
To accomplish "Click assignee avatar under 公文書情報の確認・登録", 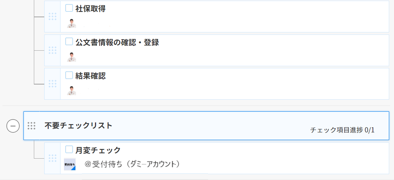I will tap(72, 57).
